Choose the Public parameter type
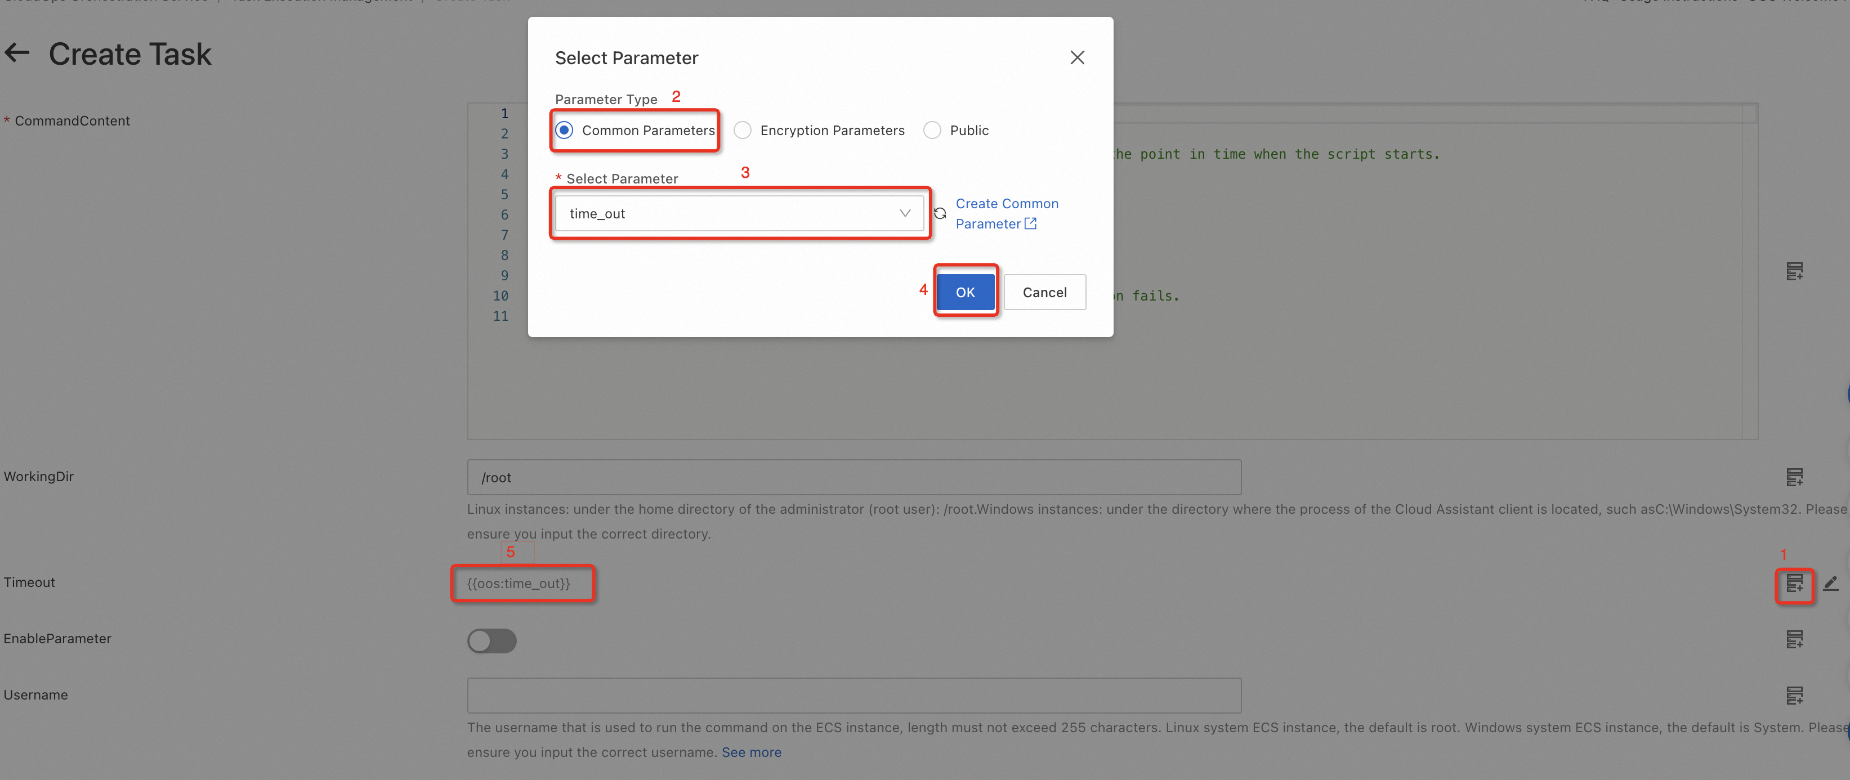The width and height of the screenshot is (1850, 780). (932, 131)
